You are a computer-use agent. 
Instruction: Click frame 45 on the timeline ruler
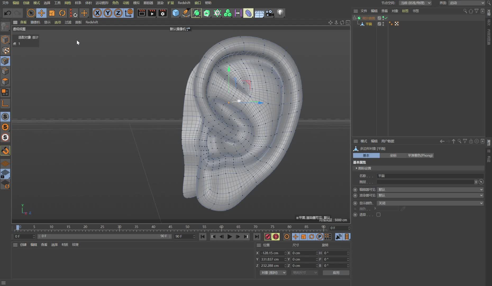(171, 227)
